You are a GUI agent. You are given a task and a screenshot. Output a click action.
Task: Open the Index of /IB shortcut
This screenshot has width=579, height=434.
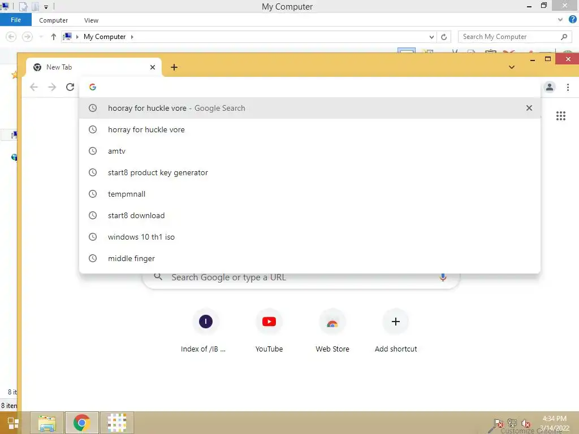click(204, 330)
